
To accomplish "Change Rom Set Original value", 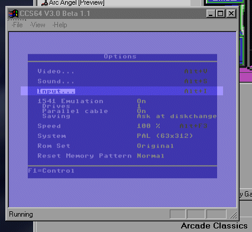I will 155,146.
